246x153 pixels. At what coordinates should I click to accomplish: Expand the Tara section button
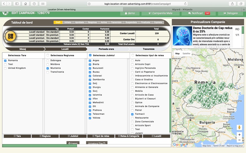(18, 136)
